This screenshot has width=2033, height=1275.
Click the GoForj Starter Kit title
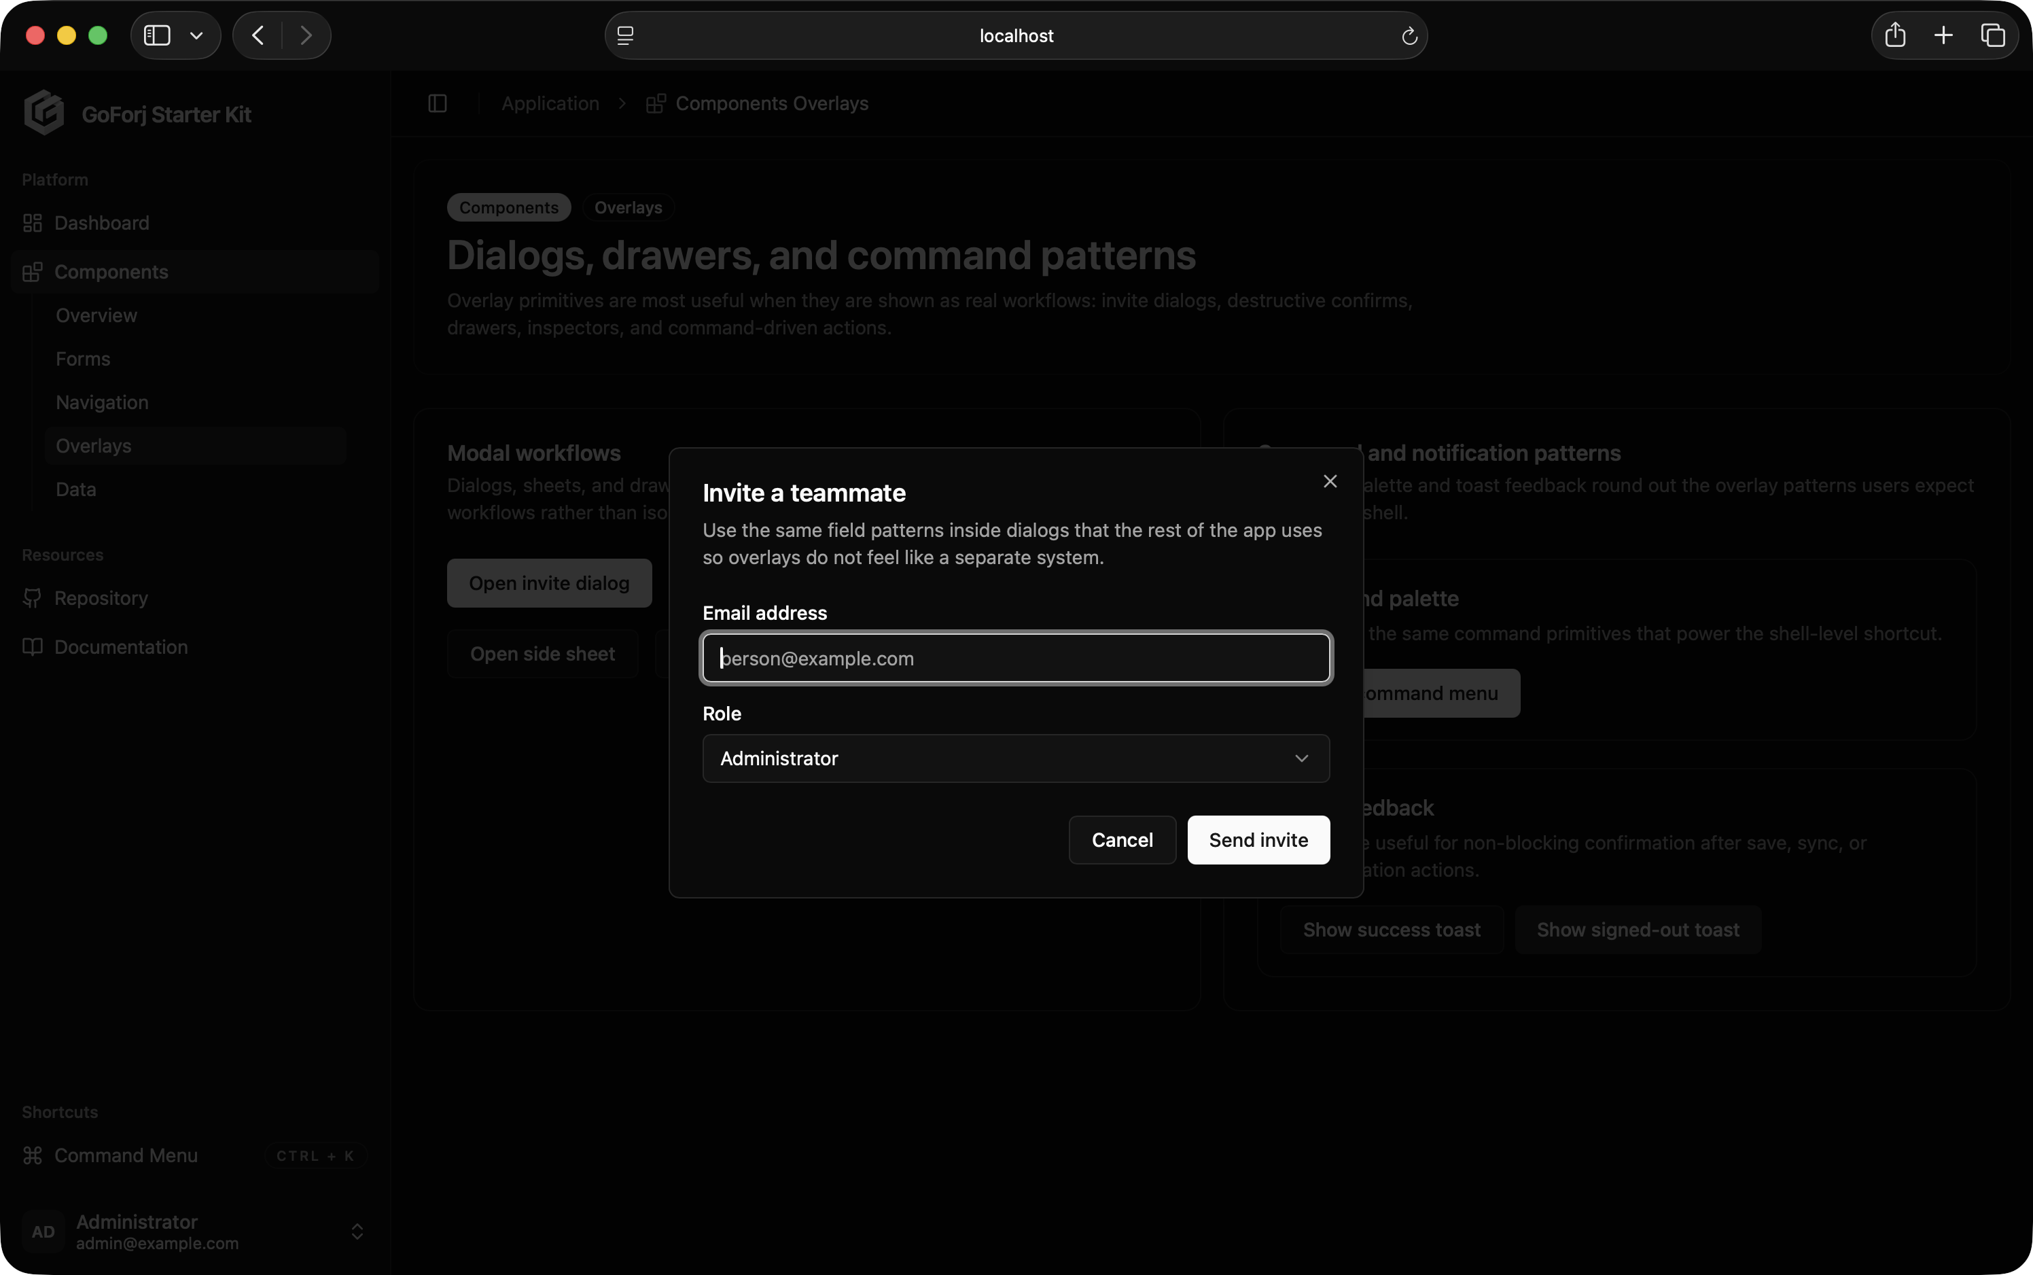(166, 115)
